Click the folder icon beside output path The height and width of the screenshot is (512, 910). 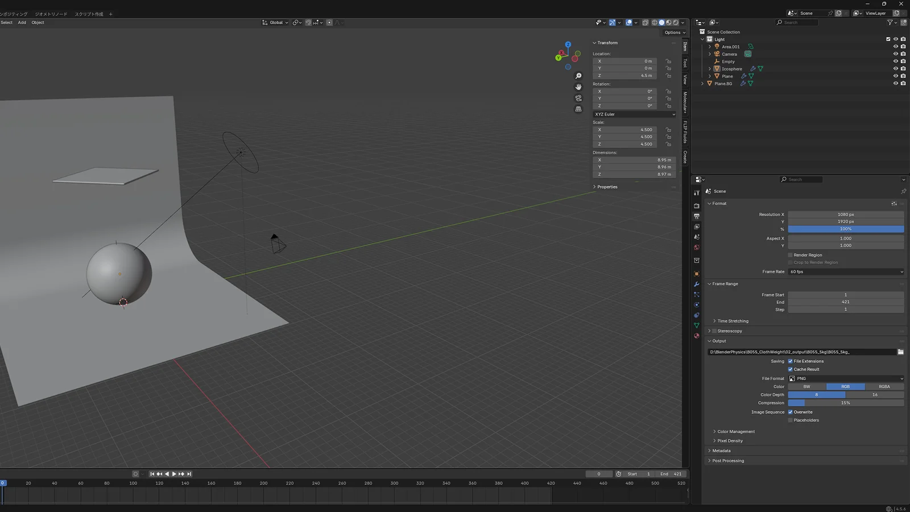[x=900, y=352]
